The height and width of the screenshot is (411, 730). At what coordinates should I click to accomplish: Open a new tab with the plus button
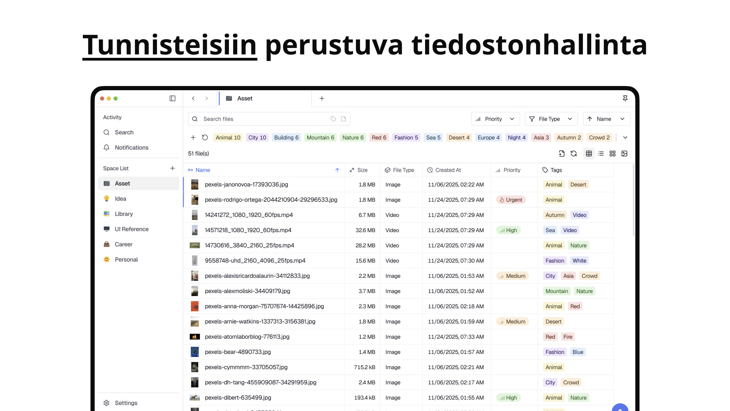(322, 99)
